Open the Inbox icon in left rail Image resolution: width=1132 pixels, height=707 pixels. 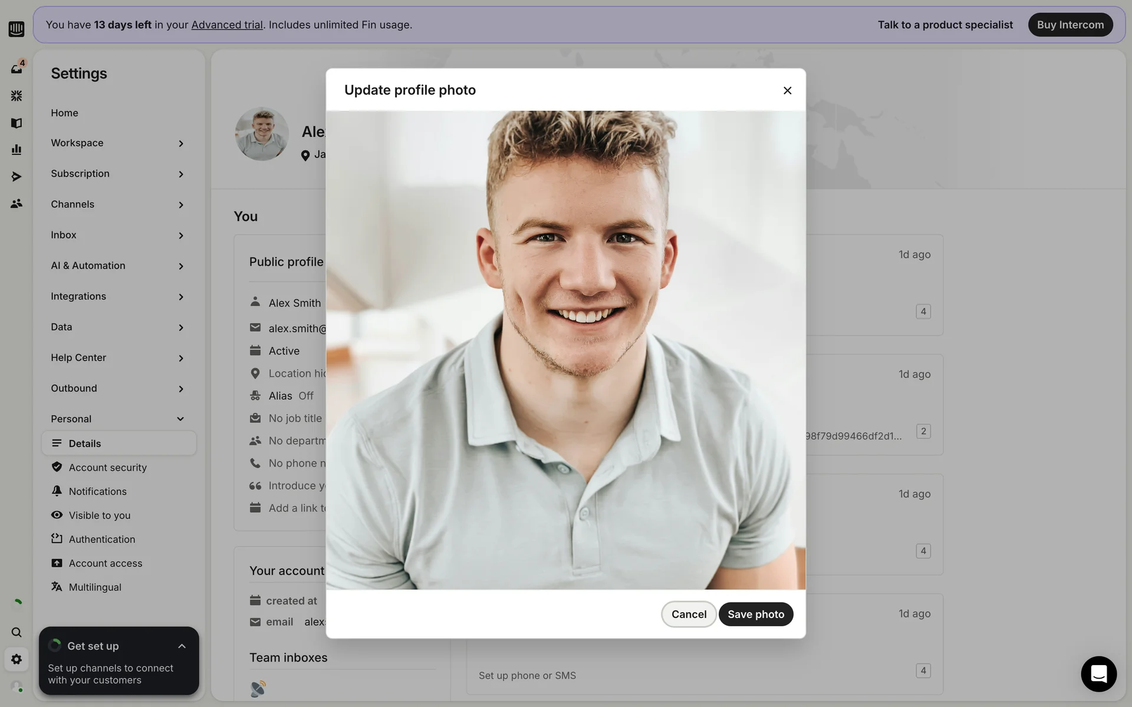17,69
